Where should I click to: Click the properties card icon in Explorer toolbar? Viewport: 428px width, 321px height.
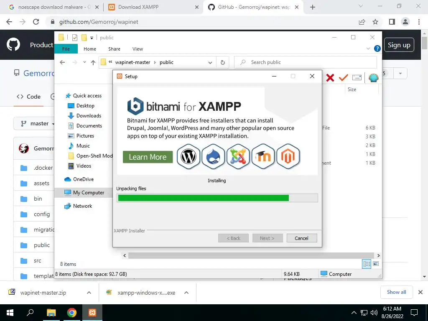357,78
